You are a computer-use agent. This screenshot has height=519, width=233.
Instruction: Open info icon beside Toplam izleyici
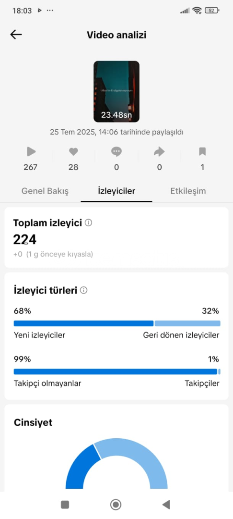point(88,223)
